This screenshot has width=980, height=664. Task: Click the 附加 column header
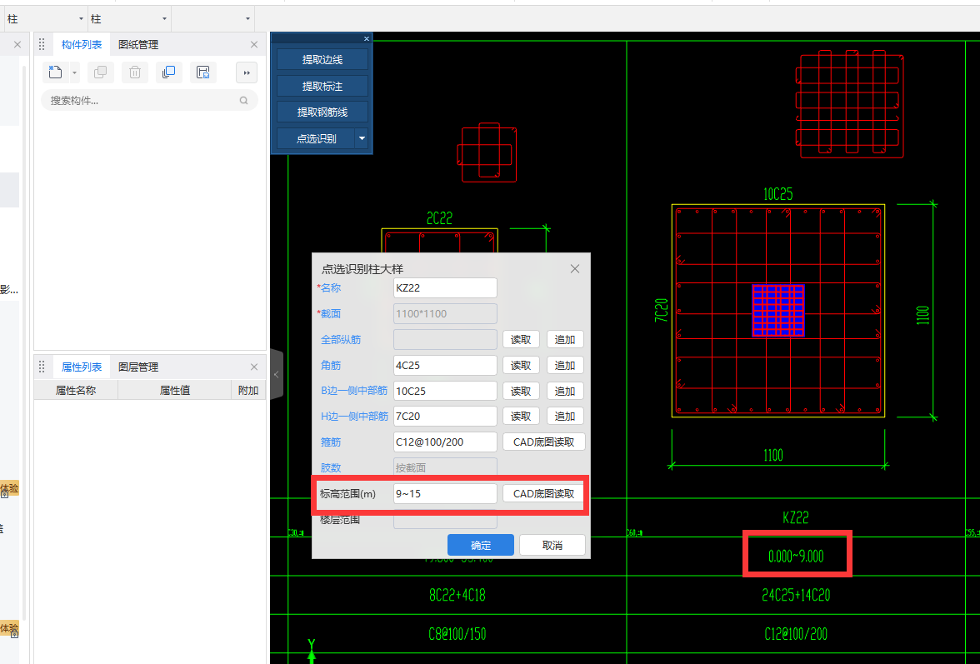248,391
